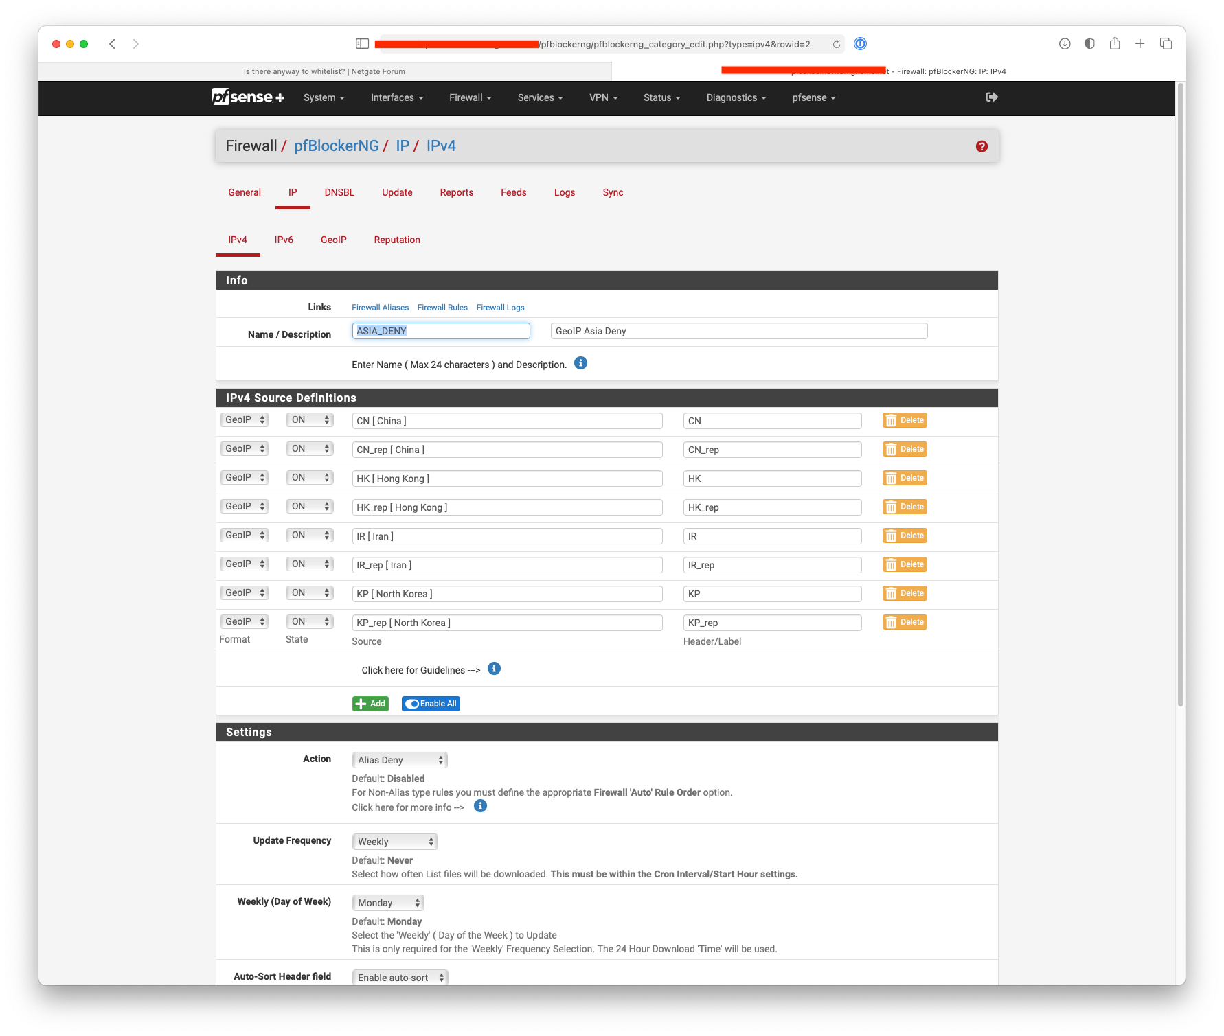This screenshot has height=1036, width=1224.
Task: Open the System menu
Action: (x=324, y=97)
